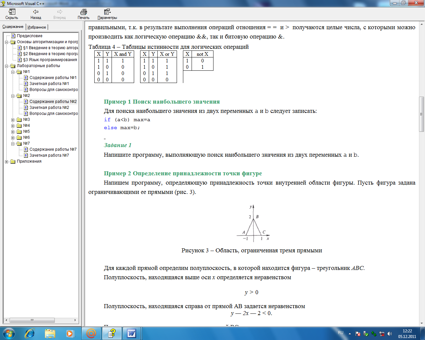The image size is (425, 340).
Task: Click the document scroll-down arrow
Action: [x=422, y=323]
